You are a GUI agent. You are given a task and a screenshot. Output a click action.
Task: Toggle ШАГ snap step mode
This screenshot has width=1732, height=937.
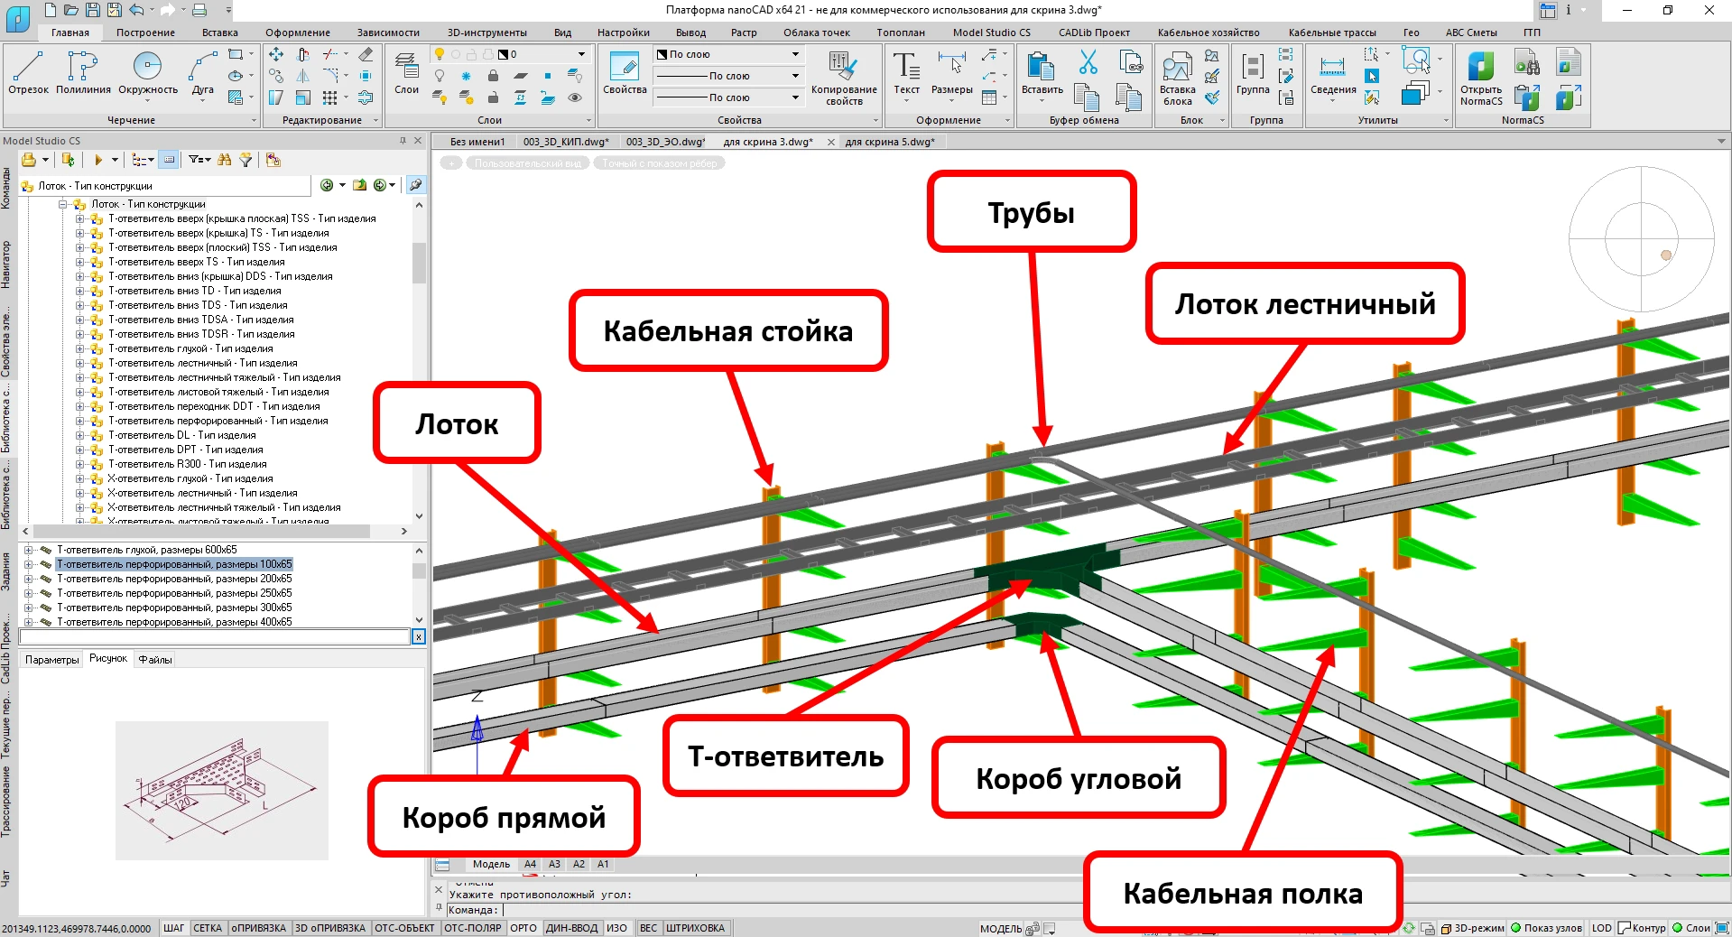[x=173, y=928]
